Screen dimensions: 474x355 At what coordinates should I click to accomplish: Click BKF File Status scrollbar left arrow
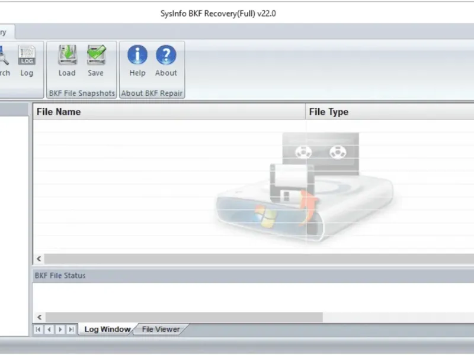point(40,317)
